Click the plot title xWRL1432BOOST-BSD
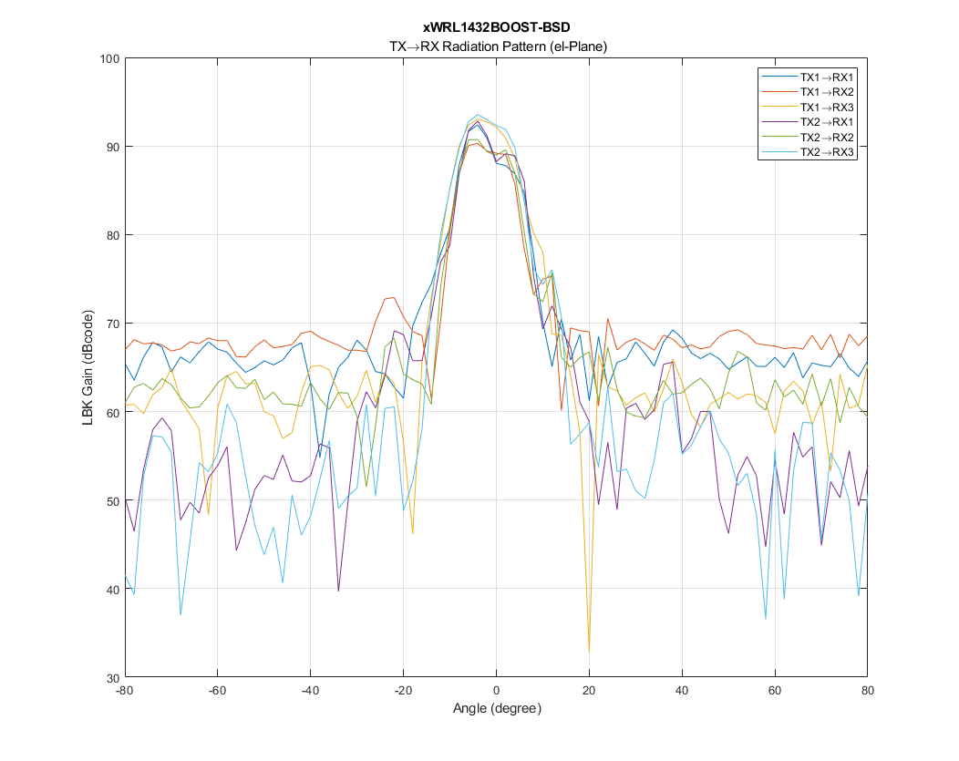The width and height of the screenshot is (959, 761). point(497,28)
